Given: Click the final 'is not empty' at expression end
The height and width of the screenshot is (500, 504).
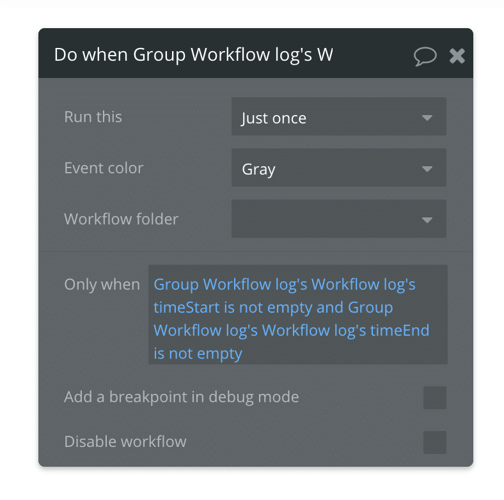Looking at the screenshot, I should (x=198, y=354).
